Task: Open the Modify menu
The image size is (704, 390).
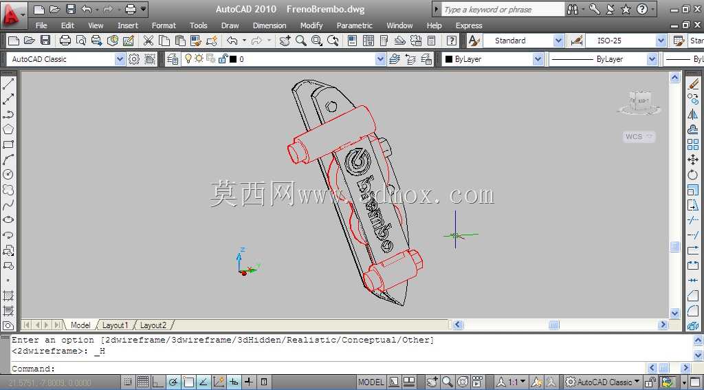Action: click(311, 25)
